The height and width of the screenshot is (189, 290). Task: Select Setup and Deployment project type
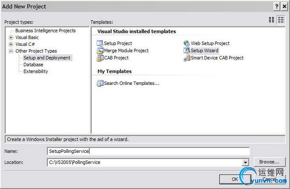click(47, 58)
